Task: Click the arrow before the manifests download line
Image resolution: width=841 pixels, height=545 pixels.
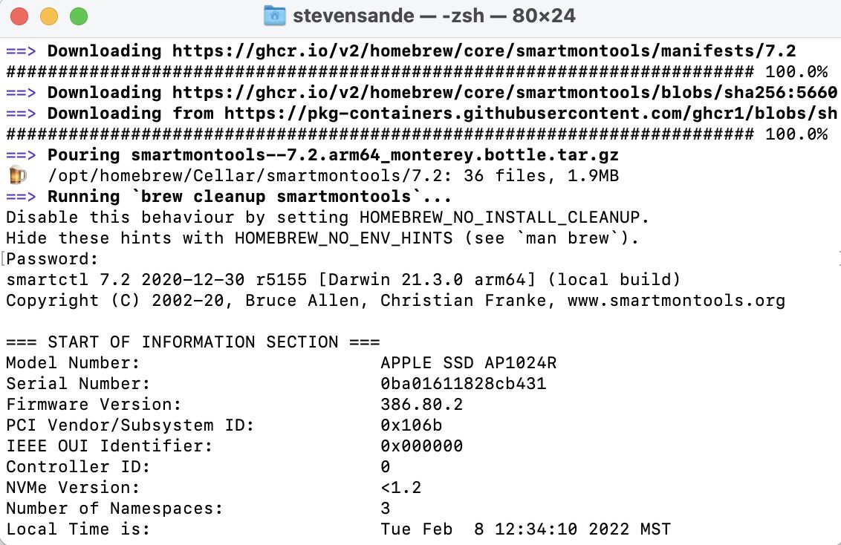Action: (22, 51)
